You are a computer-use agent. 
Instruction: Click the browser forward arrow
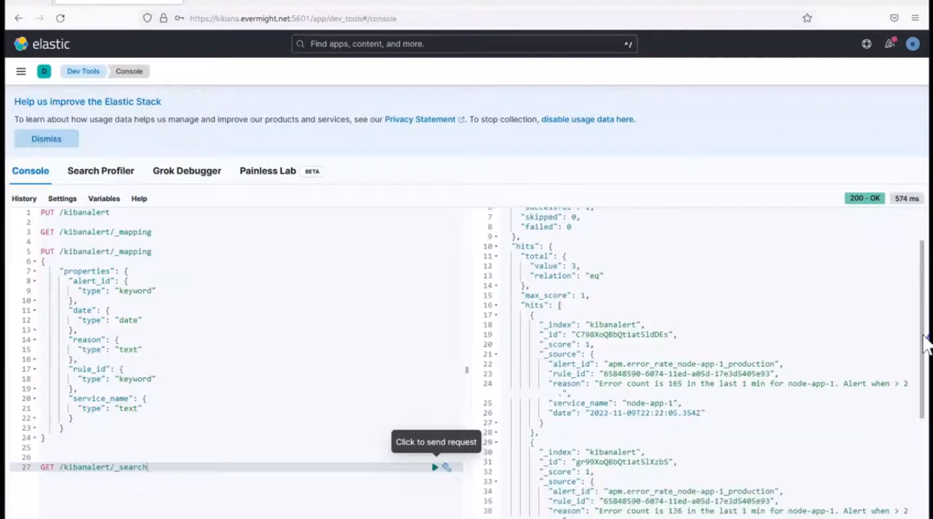tap(40, 18)
